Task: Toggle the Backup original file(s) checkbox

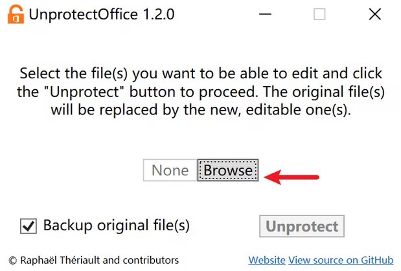Action: (29, 226)
